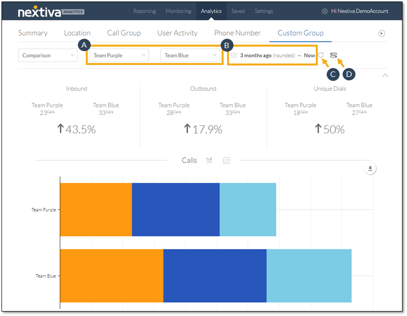Click Team Purple 28 Calls under Outbound

(x=174, y=109)
